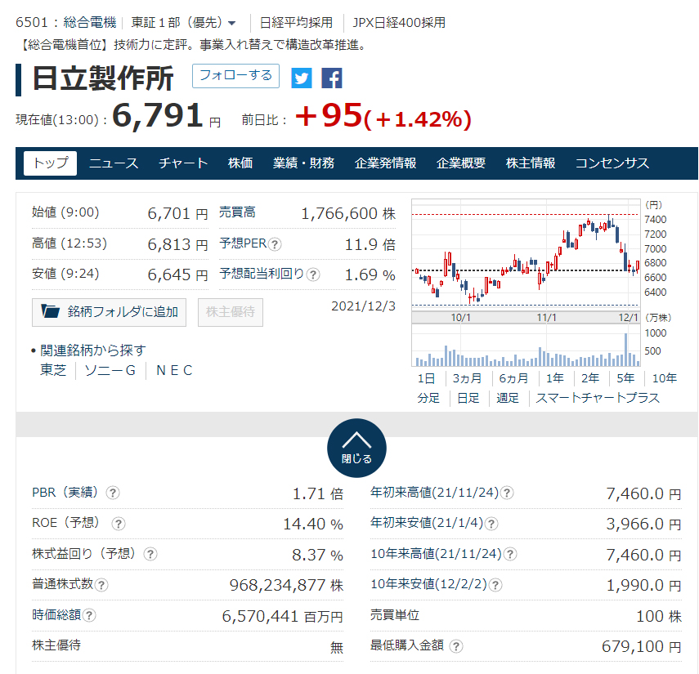Screen dimensions: 699x674
Task: Collapse details with 閉じる round button
Action: (356, 448)
